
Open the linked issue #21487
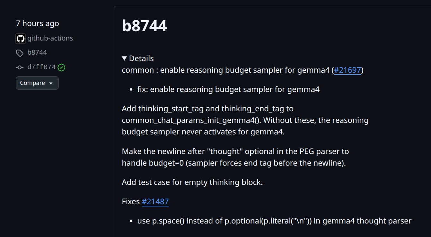155,202
